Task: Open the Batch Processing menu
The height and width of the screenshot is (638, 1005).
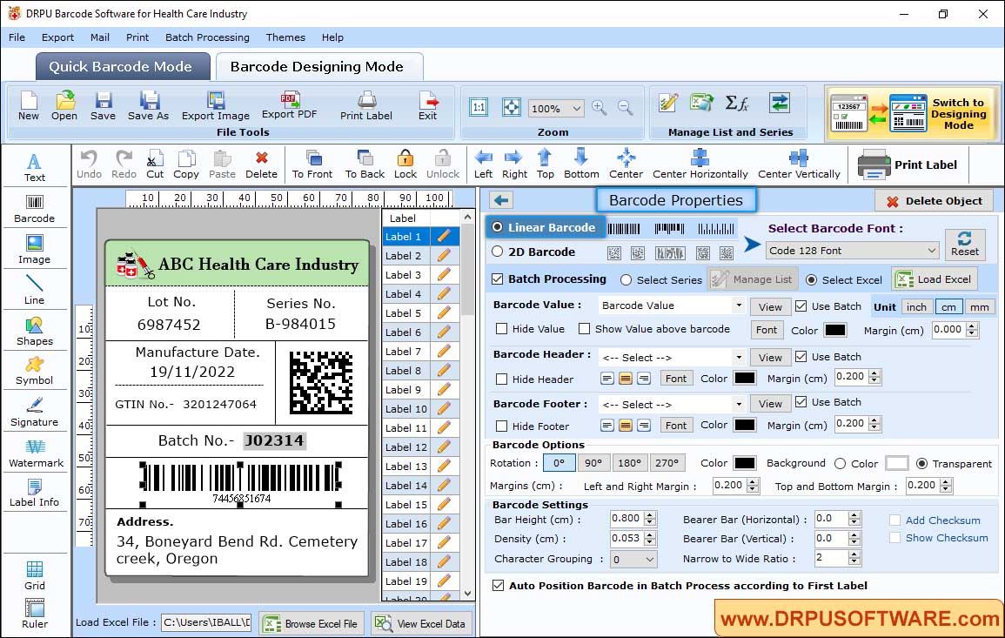Action: [x=207, y=37]
